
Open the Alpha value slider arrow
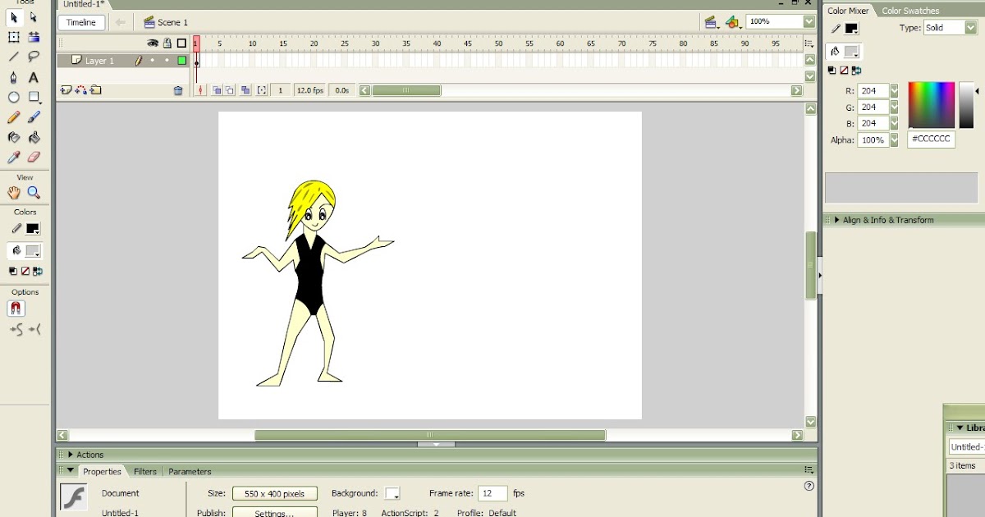pyautogui.click(x=894, y=140)
